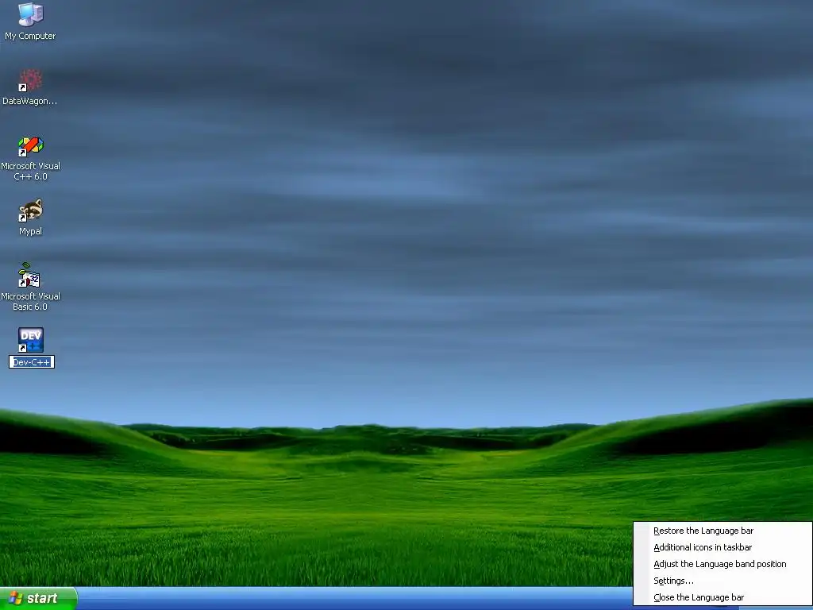The height and width of the screenshot is (610, 813).
Task: Select the Mypal raccoon browser icon
Action: 31,210
